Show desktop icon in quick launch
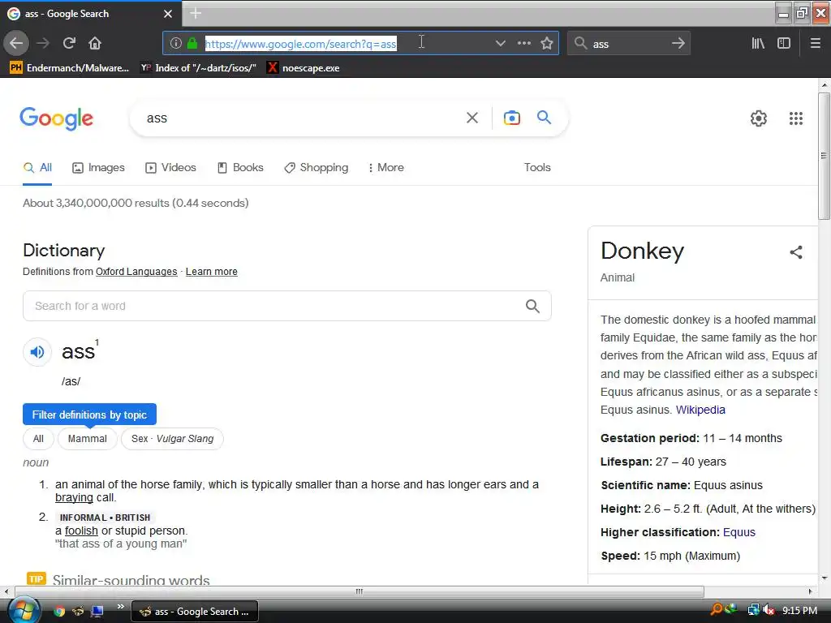The height and width of the screenshot is (623, 831). (x=97, y=611)
